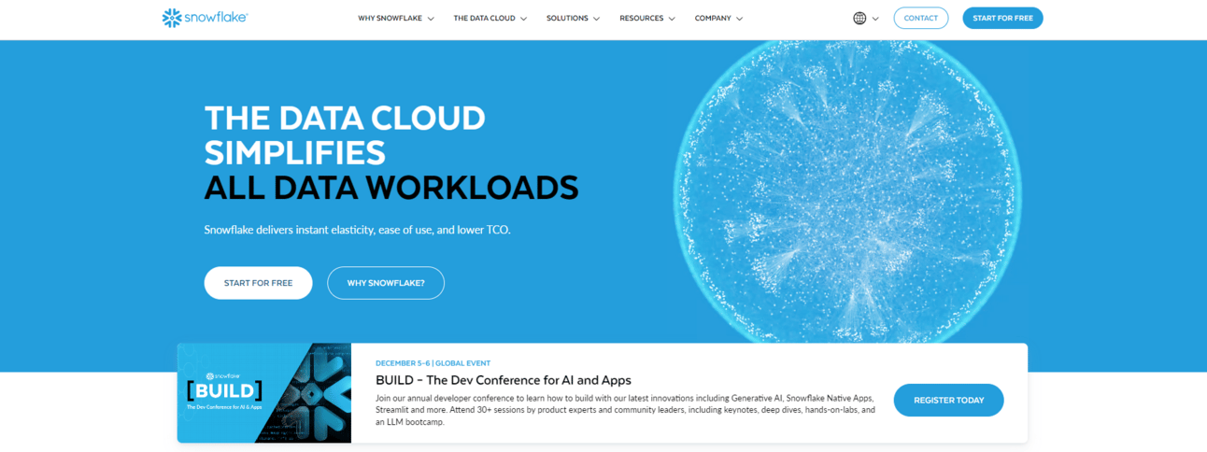The image size is (1207, 452).
Task: Click the BUILD conference description paragraph
Action: [x=625, y=410]
